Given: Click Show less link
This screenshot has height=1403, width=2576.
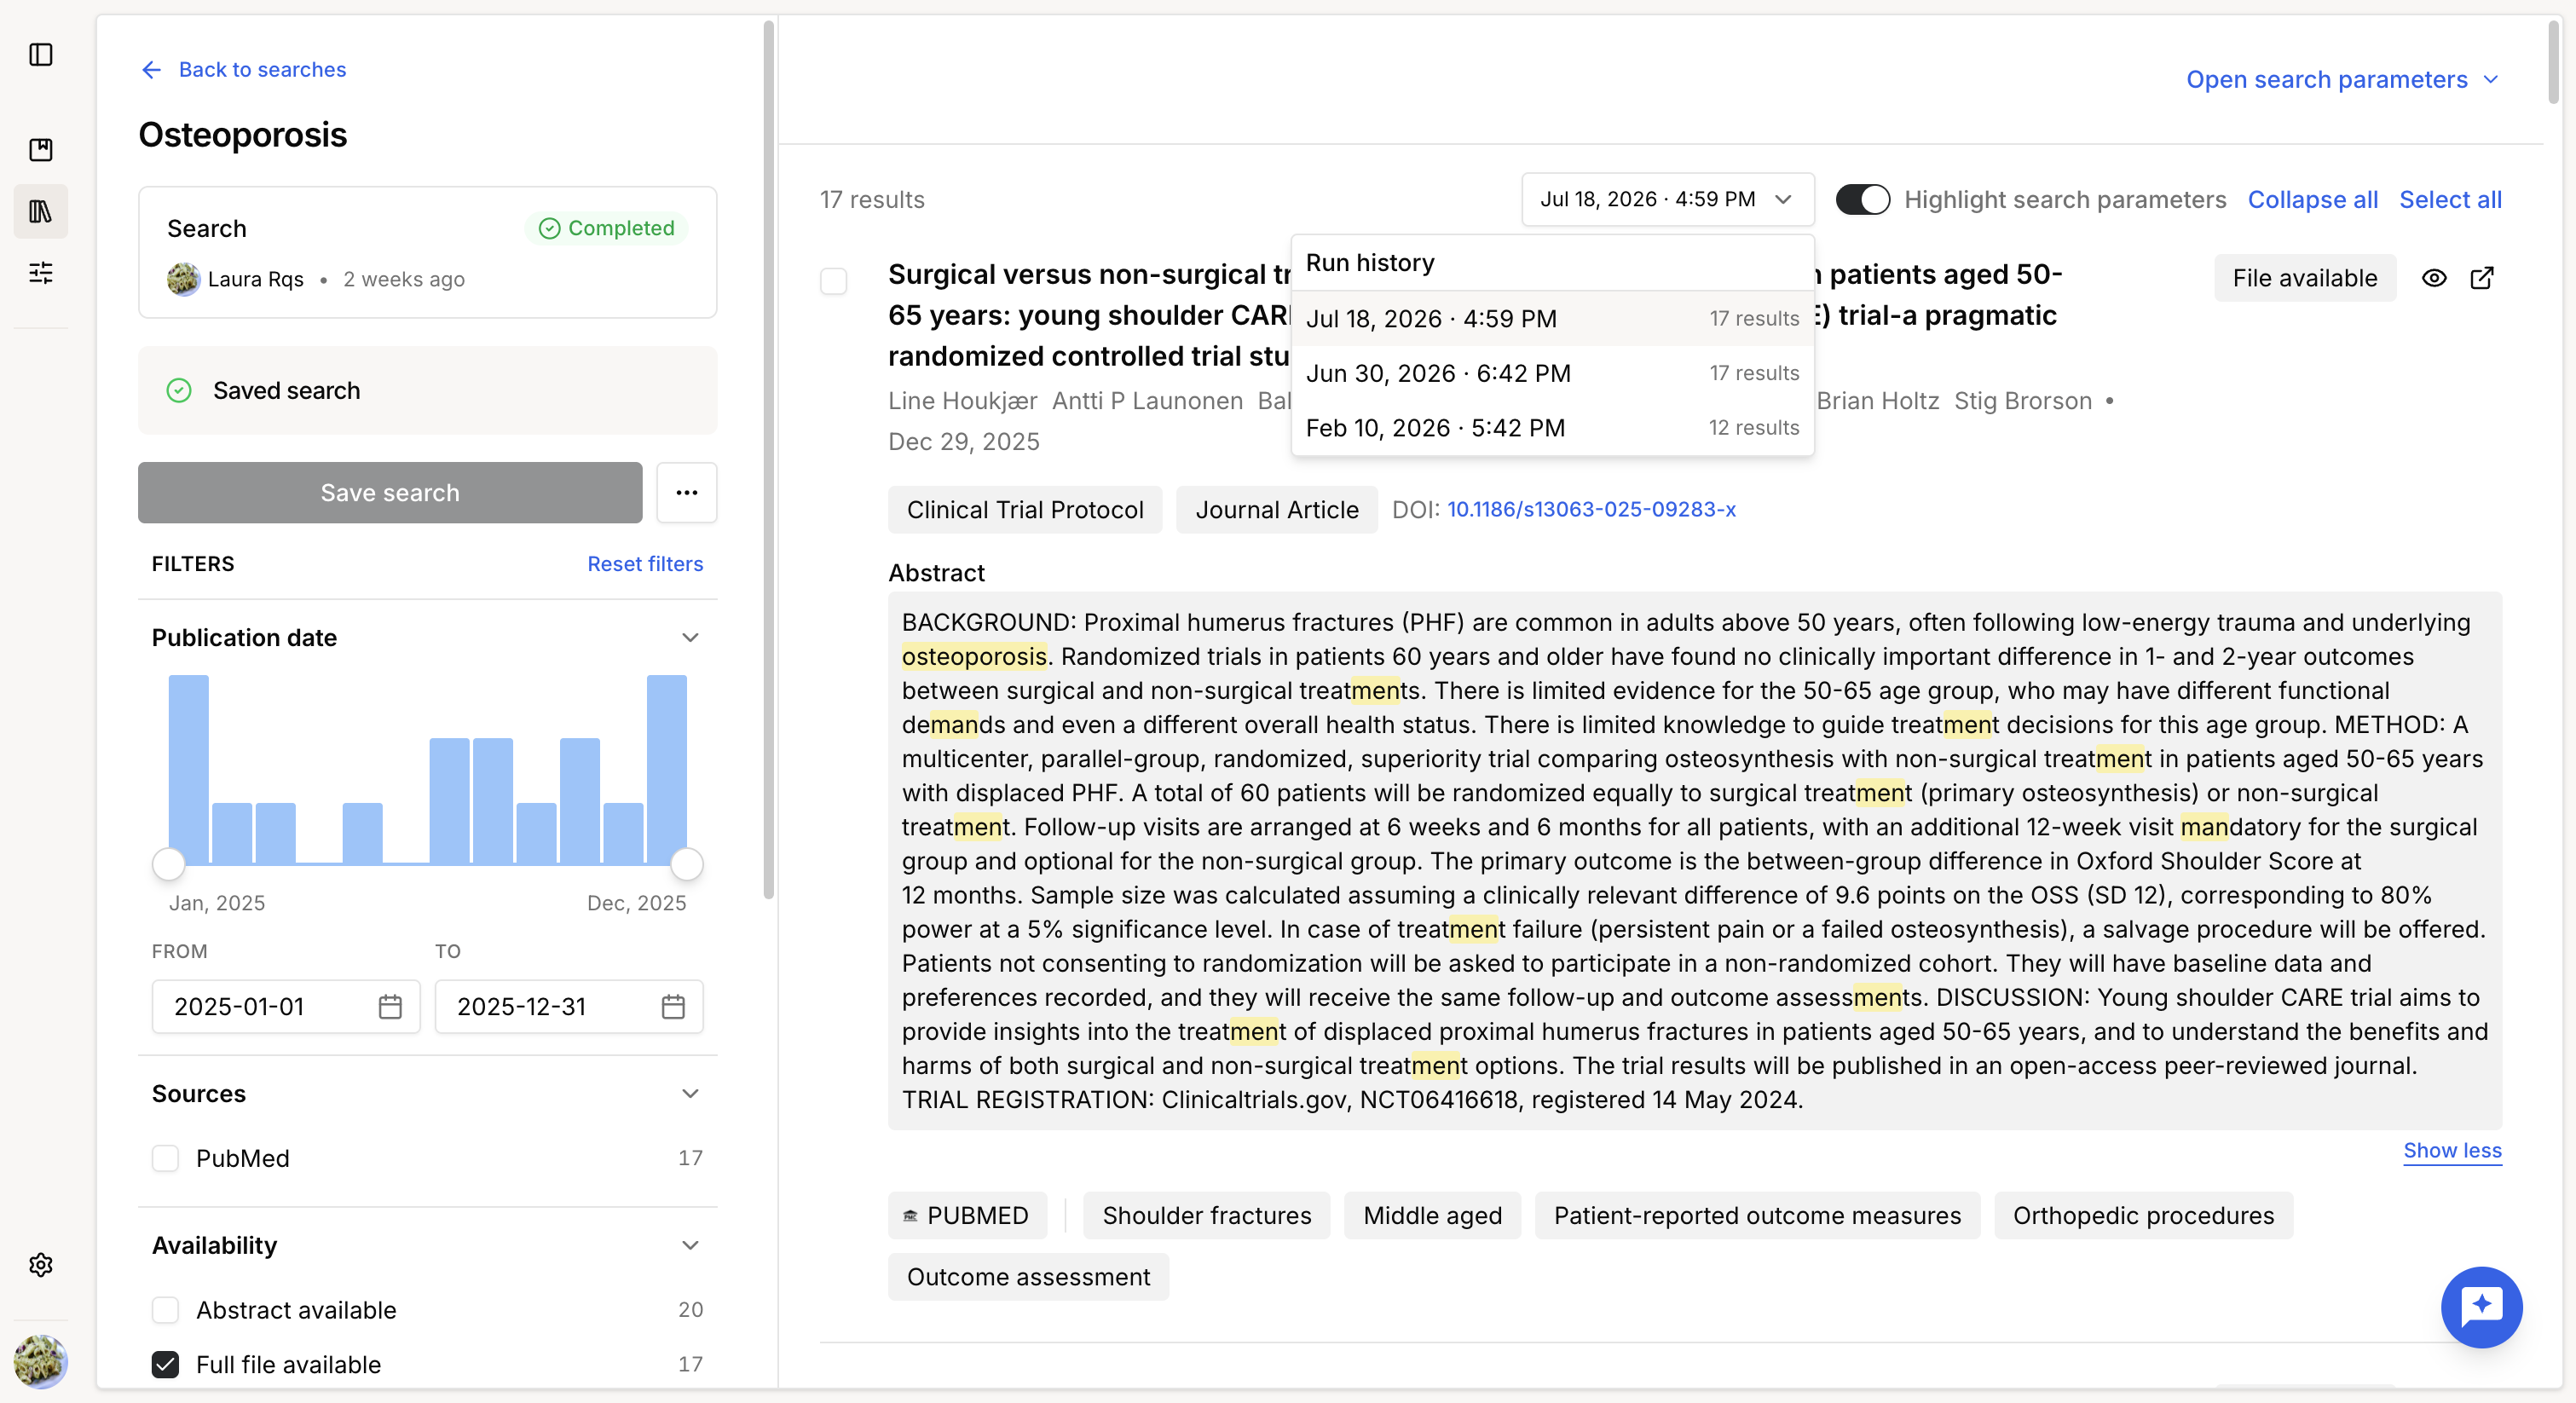Looking at the screenshot, I should 2452,1151.
